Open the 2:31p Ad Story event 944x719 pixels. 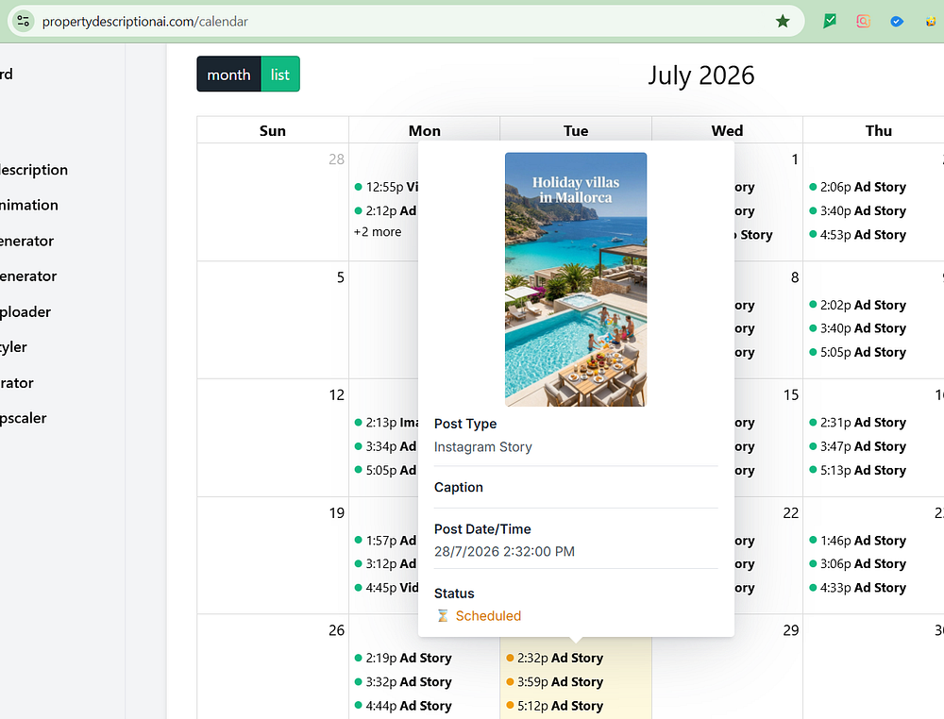click(x=858, y=423)
